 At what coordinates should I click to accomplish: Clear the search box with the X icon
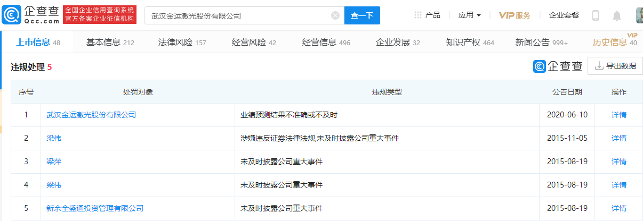(x=335, y=15)
